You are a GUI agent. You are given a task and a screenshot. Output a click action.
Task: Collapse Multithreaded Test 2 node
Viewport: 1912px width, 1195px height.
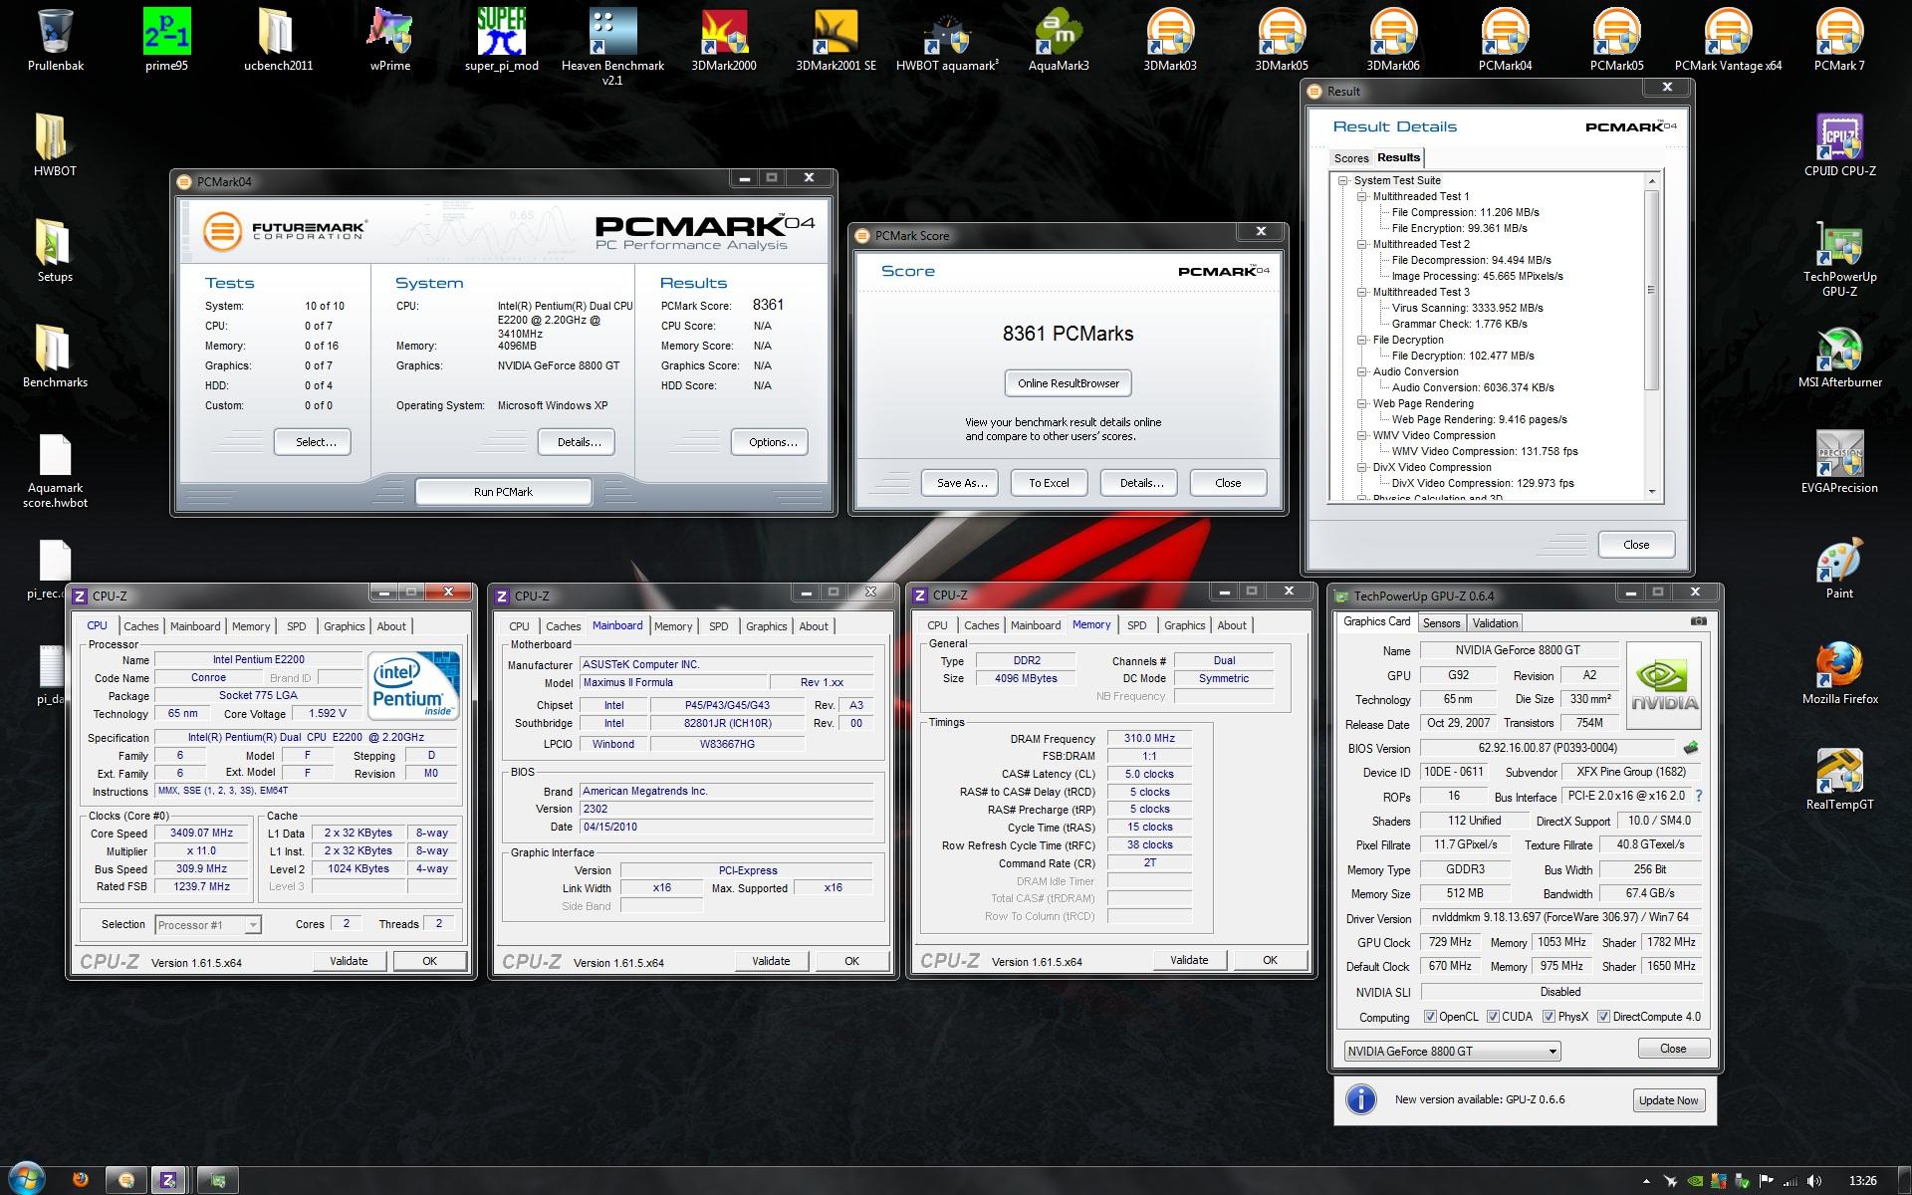pos(1362,245)
